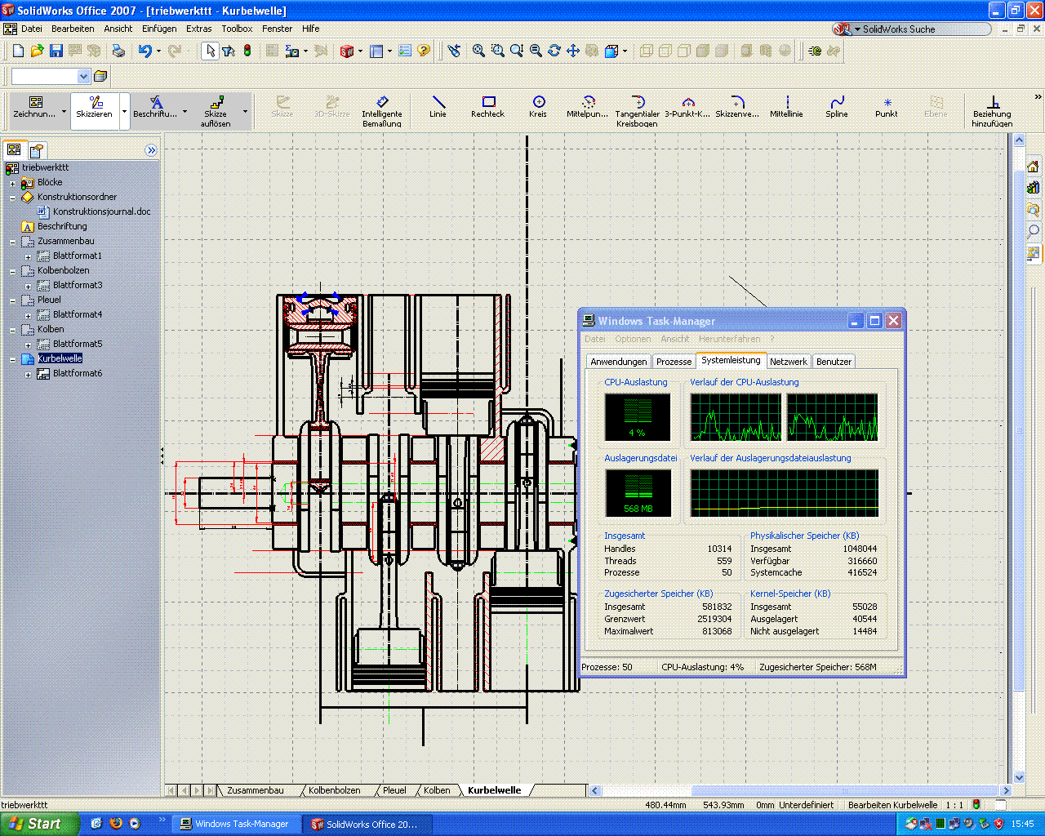Click the Firefox quick launch icon
The height and width of the screenshot is (836, 1045).
116,824
